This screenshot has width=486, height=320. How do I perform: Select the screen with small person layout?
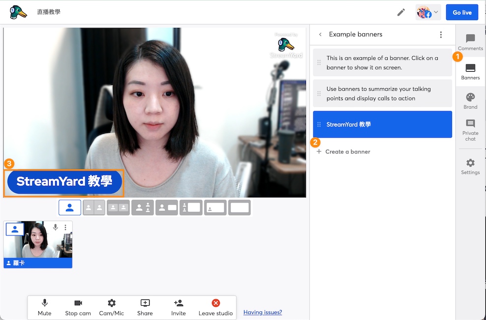click(215, 207)
